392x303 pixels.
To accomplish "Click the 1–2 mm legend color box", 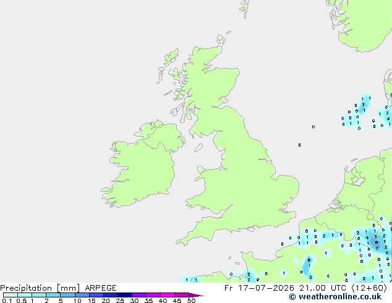I will point(39,295).
